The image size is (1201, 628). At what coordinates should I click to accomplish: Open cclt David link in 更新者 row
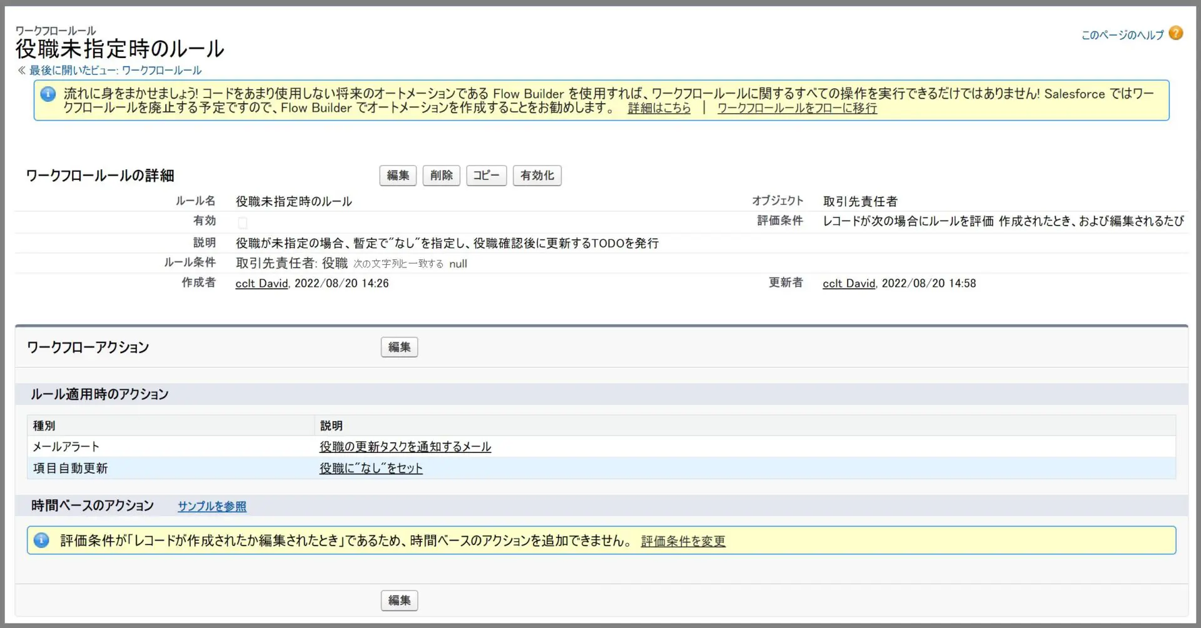click(x=848, y=284)
